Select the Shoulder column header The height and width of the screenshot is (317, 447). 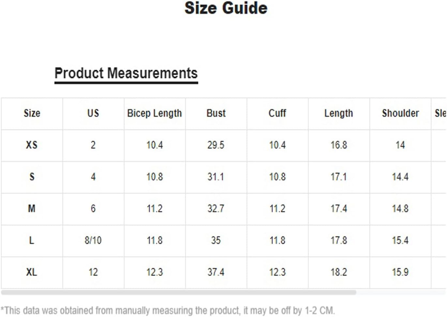point(400,113)
